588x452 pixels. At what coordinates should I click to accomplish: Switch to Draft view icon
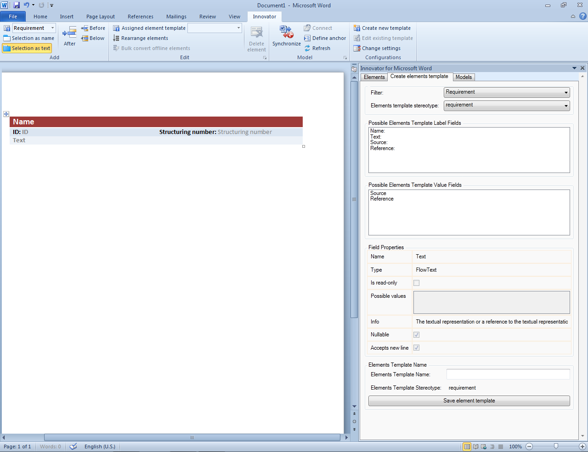coord(501,446)
